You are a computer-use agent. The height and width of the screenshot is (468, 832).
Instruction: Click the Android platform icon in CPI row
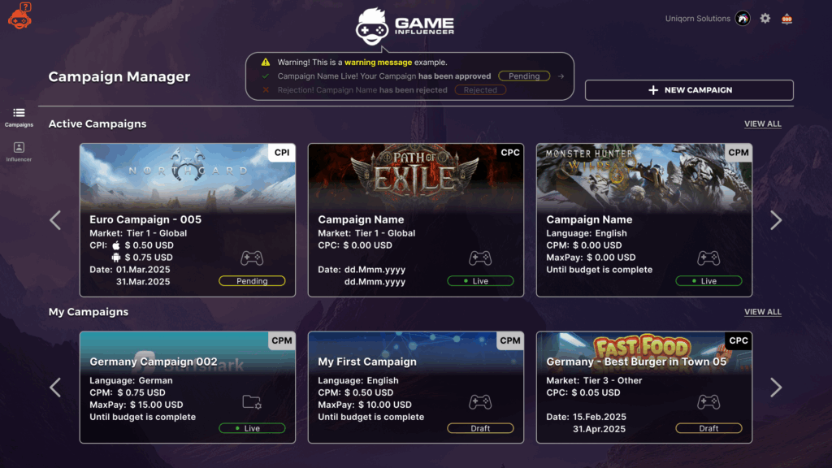click(116, 258)
